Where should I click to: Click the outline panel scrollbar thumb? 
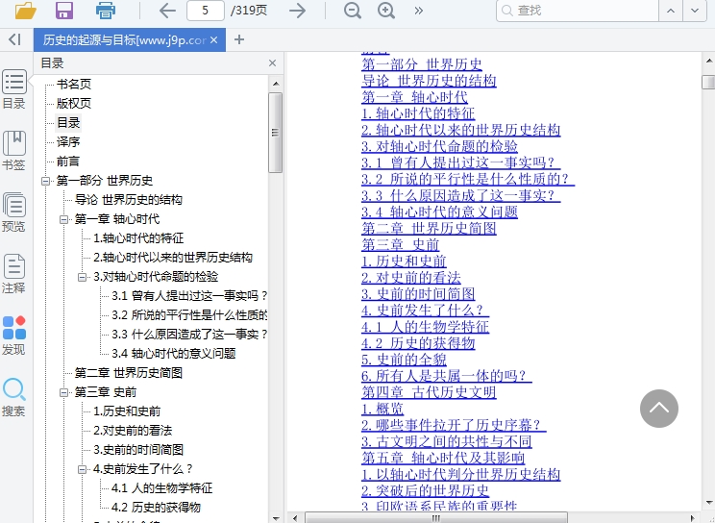click(x=276, y=133)
